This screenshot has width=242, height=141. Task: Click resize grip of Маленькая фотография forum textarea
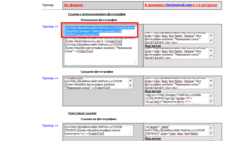point(135,62)
